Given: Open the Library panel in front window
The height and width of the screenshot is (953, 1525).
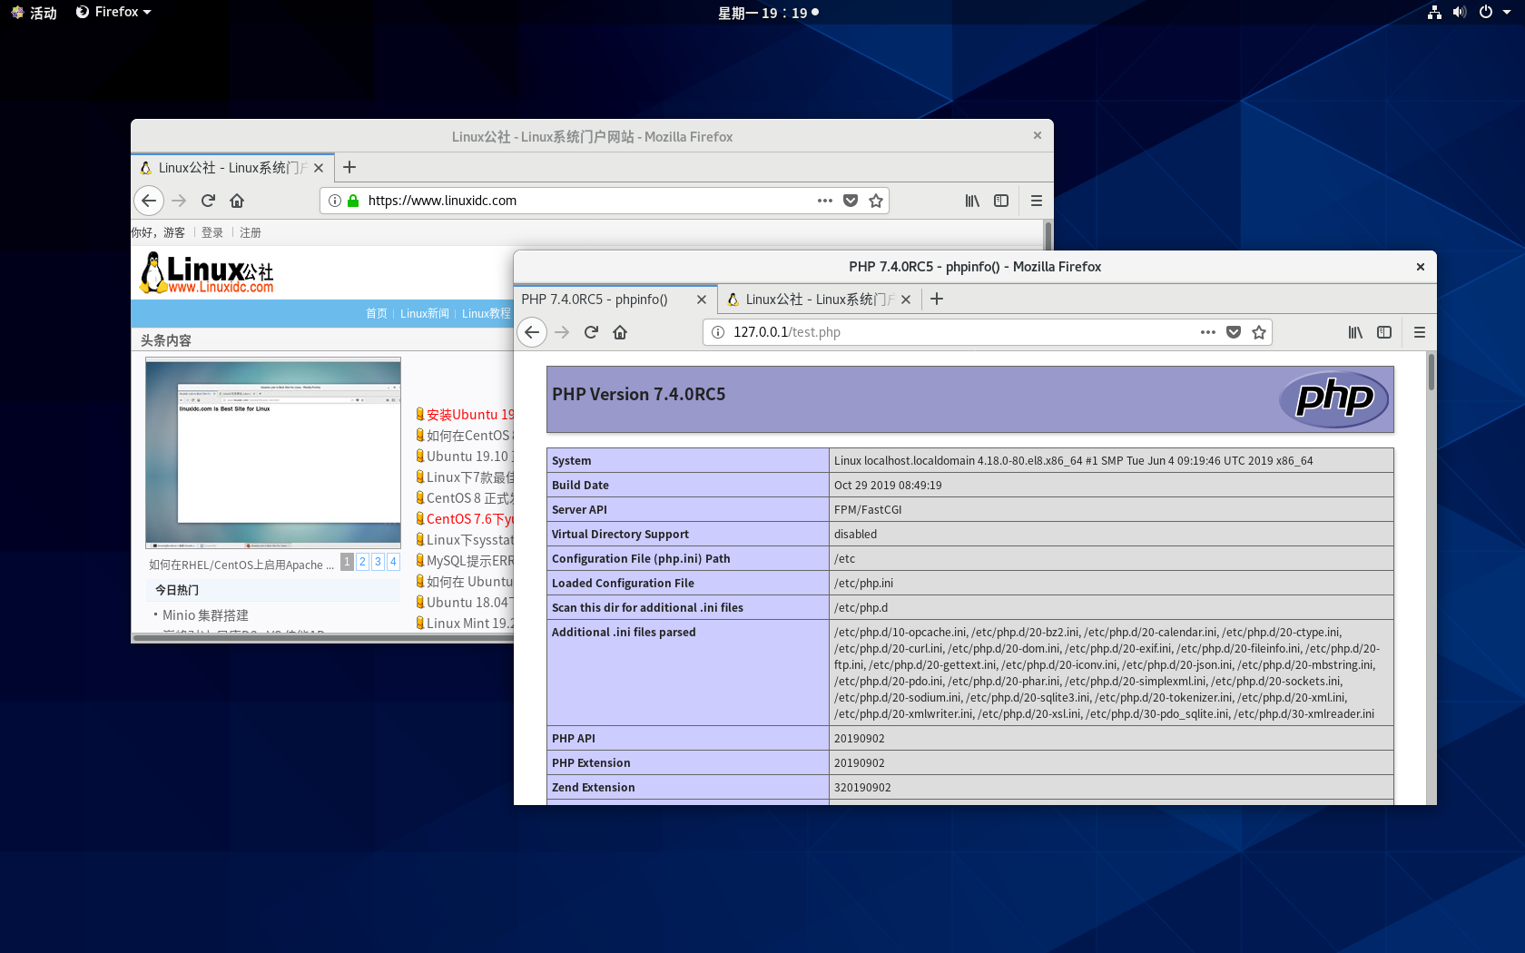Looking at the screenshot, I should pos(1355,332).
